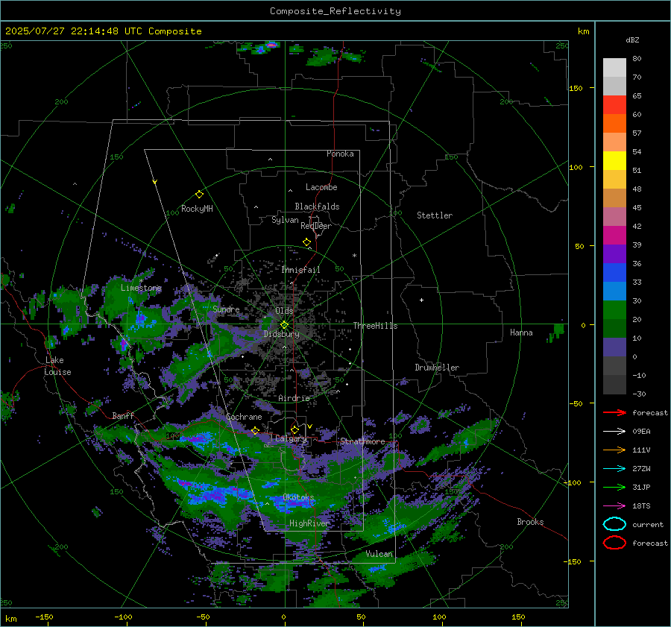This screenshot has height=627, width=671.
Task: Select the Strathmore label
Action: click(362, 441)
